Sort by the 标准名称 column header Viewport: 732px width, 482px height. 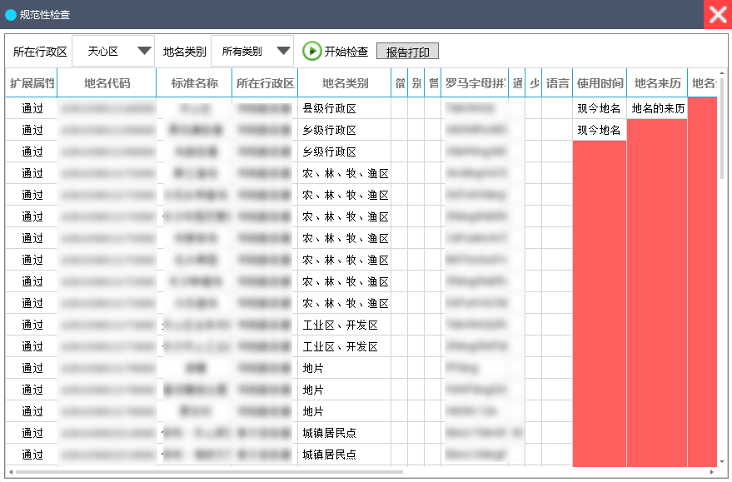click(x=194, y=83)
